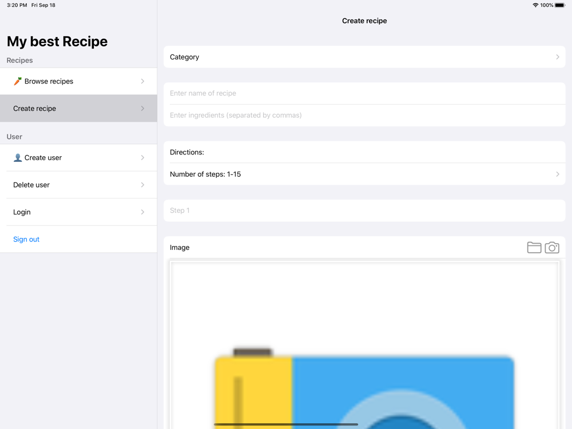Click My best Recipe heading
Image resolution: width=572 pixels, height=429 pixels.
57,41
